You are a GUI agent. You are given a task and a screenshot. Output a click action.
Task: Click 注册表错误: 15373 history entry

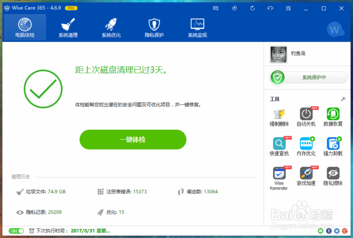[122, 192]
